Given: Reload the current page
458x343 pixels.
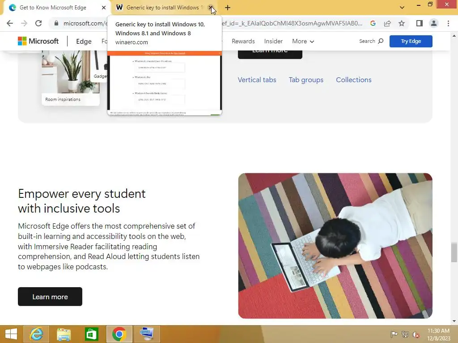Looking at the screenshot, I should point(38,23).
